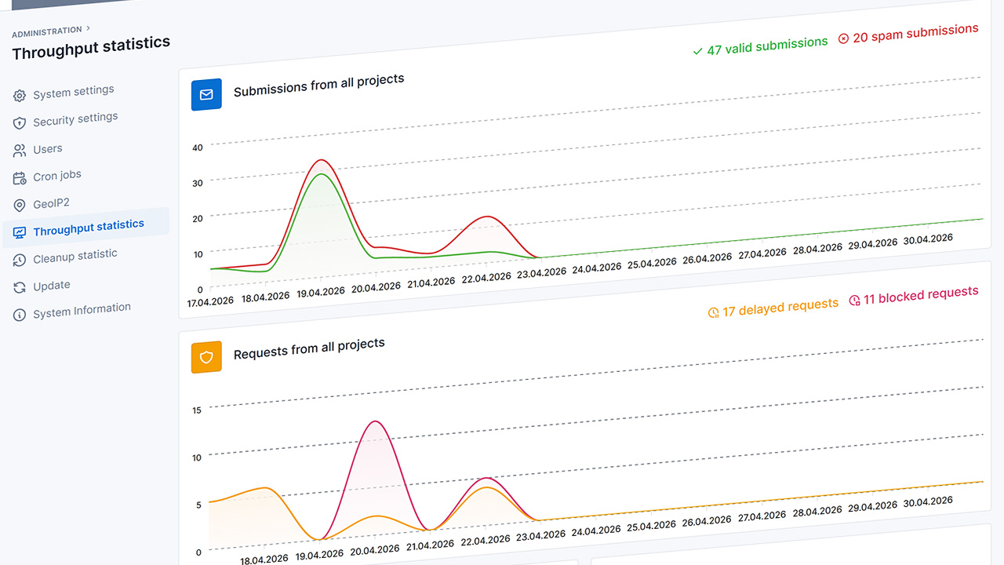Click the System Information info icon
The image size is (1004, 565).
coord(20,315)
